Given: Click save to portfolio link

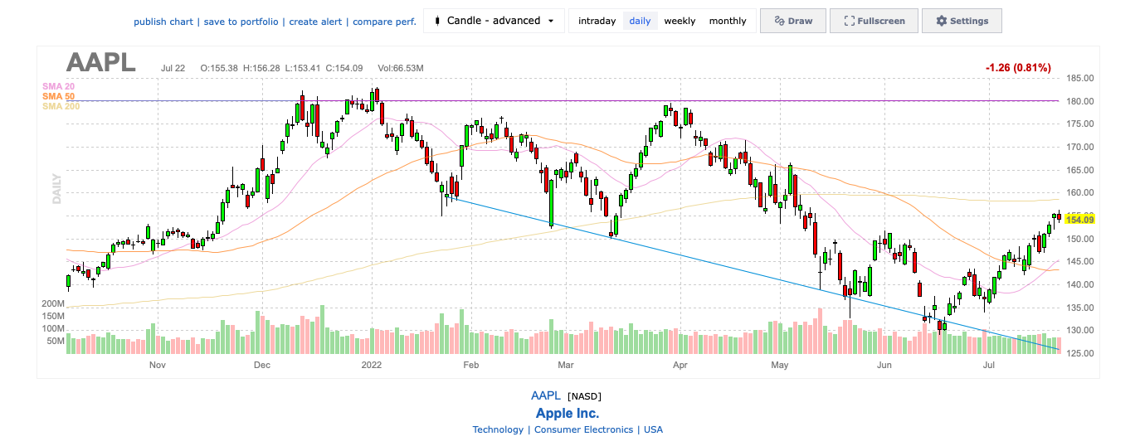Looking at the screenshot, I should 242,21.
